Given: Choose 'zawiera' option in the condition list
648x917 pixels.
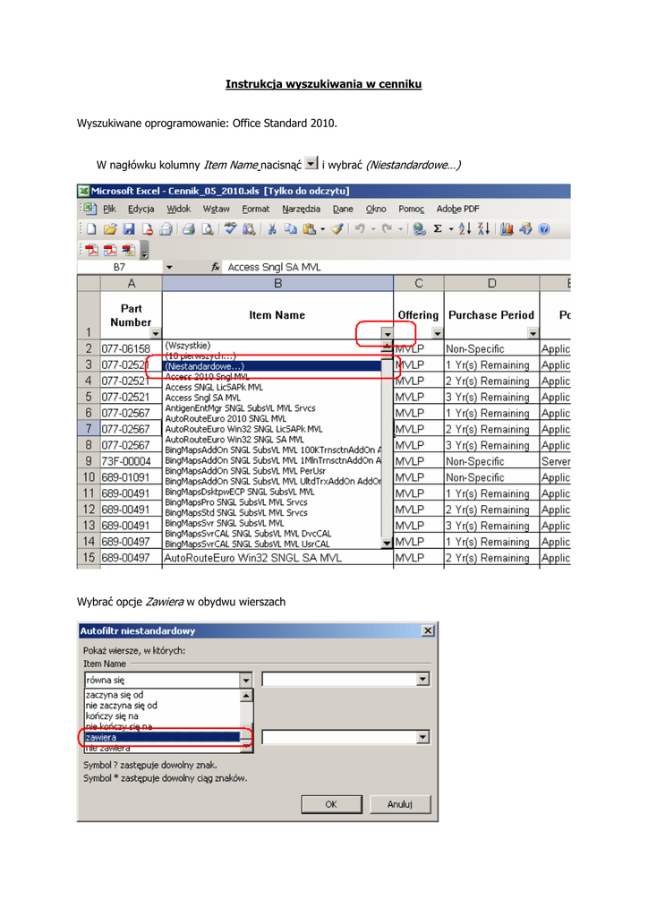Looking at the screenshot, I should click(x=161, y=737).
